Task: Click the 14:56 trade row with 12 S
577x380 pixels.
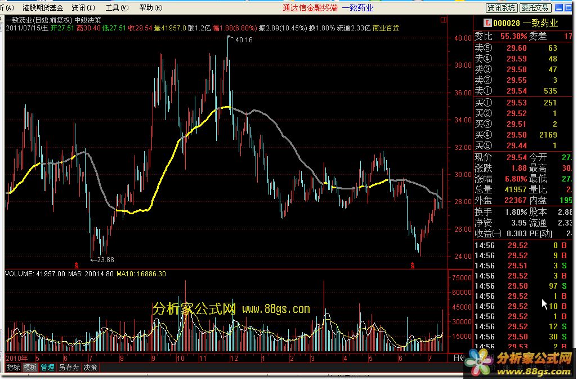Action: coord(521,326)
